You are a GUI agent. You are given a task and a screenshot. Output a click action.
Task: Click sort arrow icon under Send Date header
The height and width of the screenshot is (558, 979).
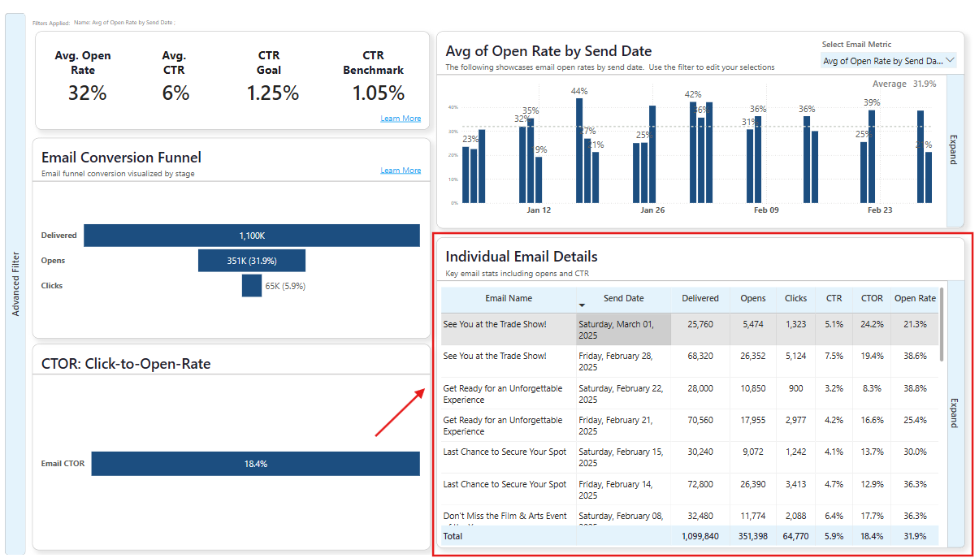[582, 305]
